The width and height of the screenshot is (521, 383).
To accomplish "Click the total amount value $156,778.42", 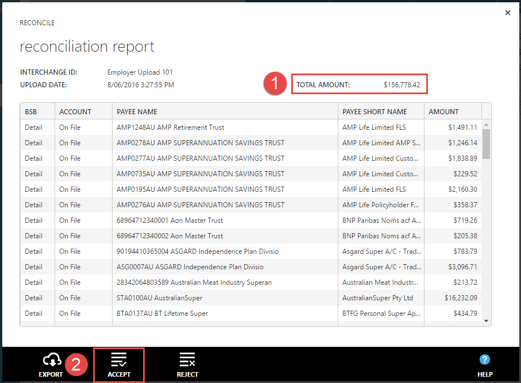I will point(402,85).
